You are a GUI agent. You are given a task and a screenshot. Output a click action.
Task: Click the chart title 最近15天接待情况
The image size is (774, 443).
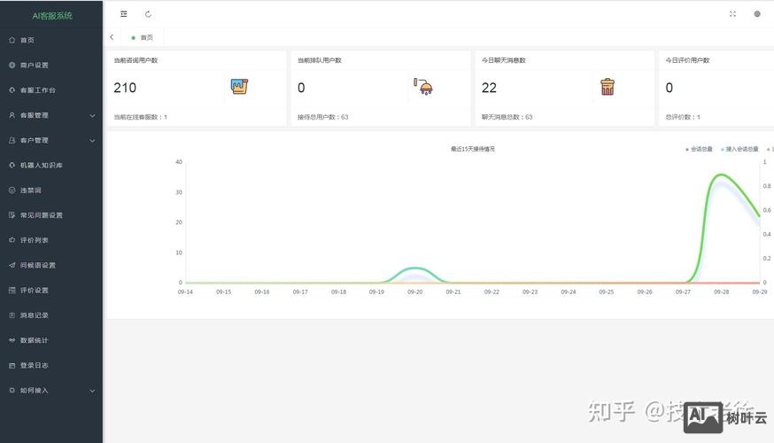(x=472, y=149)
